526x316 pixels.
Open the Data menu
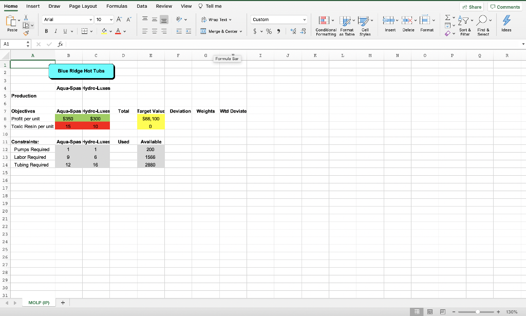142,6
